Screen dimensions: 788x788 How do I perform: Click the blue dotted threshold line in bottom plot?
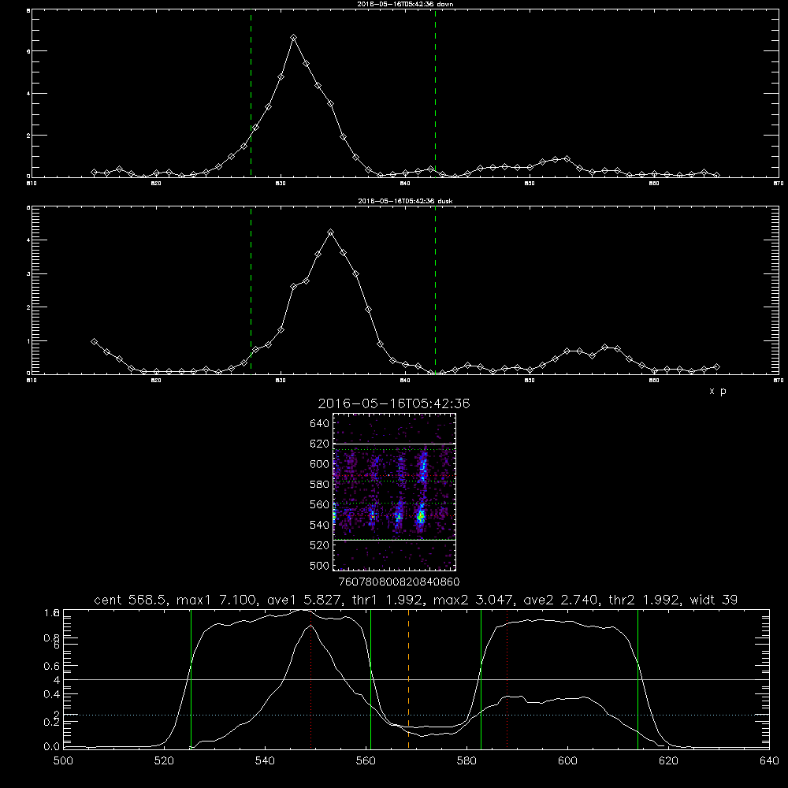pos(416,715)
